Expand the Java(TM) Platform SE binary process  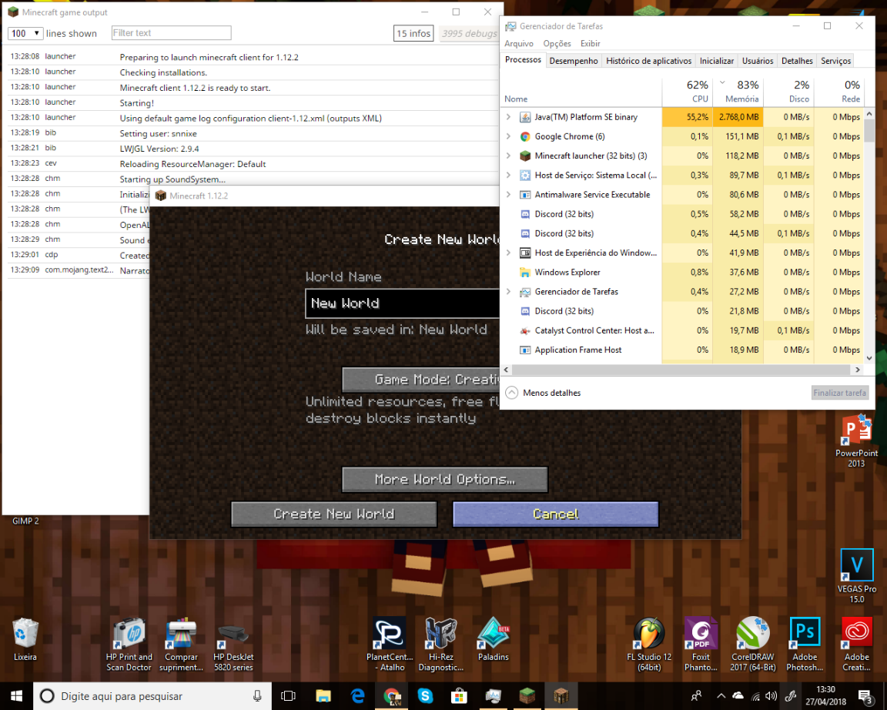pos(508,117)
